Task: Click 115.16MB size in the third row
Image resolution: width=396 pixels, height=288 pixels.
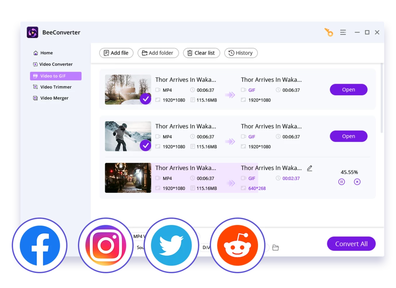Action: tap(206, 188)
